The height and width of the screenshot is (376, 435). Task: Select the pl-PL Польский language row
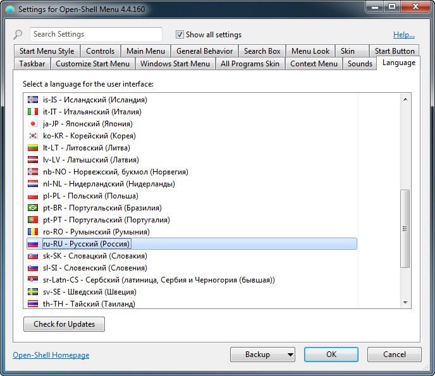coord(192,196)
